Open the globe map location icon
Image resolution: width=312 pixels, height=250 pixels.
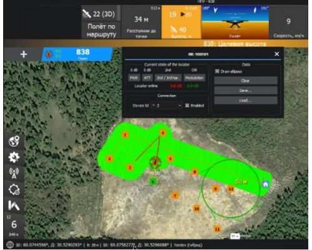click(x=14, y=141)
